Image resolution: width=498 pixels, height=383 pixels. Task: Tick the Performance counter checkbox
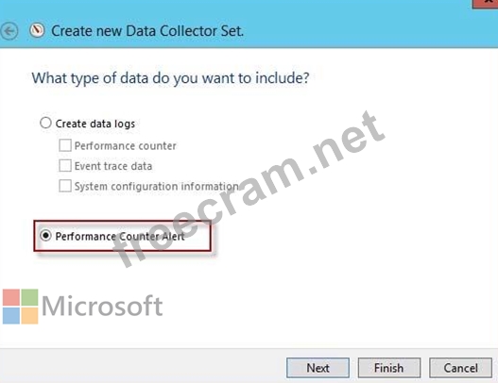65,145
